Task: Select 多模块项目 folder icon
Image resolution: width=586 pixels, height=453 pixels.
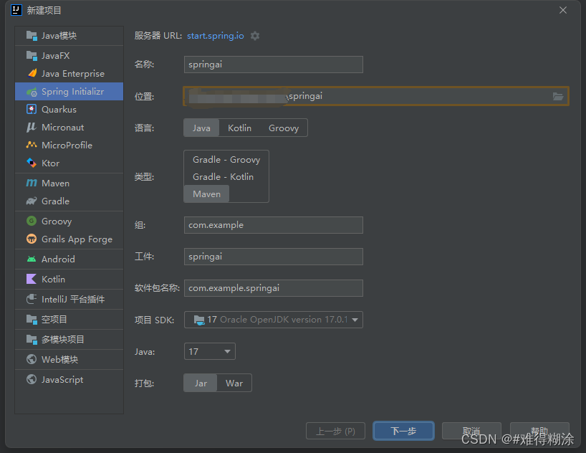Action: (32, 339)
